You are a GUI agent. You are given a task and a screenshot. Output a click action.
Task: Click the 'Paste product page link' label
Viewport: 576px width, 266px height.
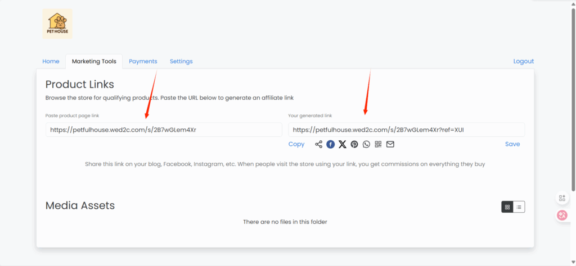(73, 116)
